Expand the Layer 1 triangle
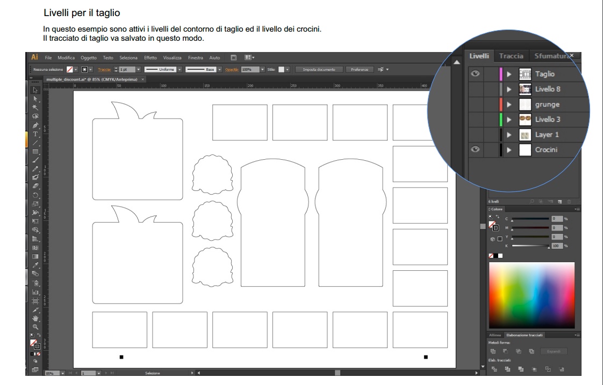Viewport: 603px width, 385px height. 509,135
